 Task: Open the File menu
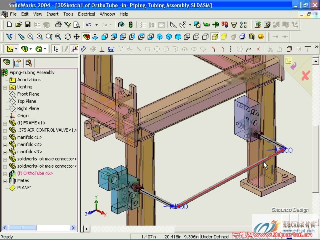pyautogui.click(x=13, y=14)
